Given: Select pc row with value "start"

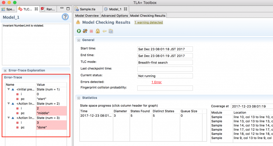Looking at the screenshot, I should (36, 99).
